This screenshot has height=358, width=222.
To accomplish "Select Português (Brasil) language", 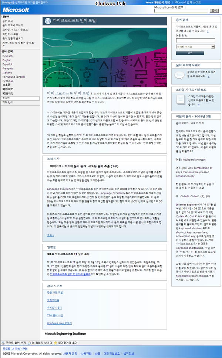I will tap(14, 77).
